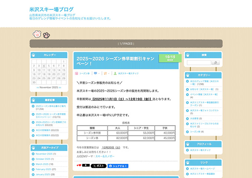Focus the blog search input field
The height and width of the screenshot is (178, 252).
click(199, 63)
